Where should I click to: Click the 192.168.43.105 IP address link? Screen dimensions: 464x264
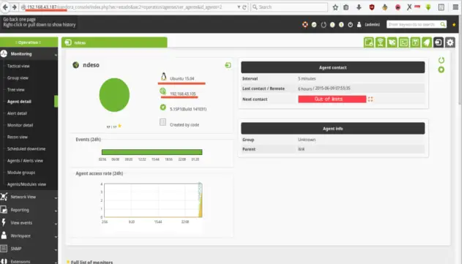[x=183, y=94]
